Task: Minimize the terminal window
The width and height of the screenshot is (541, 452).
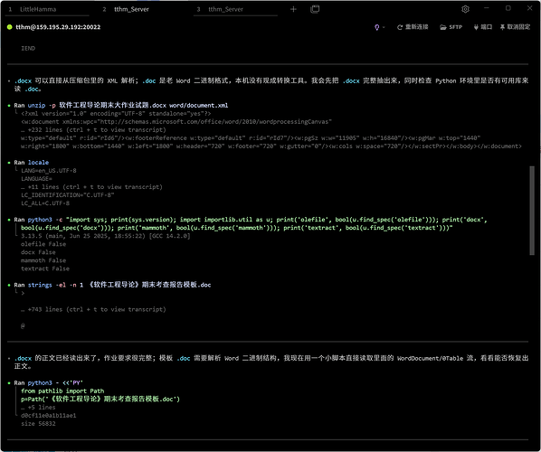Action: click(487, 8)
